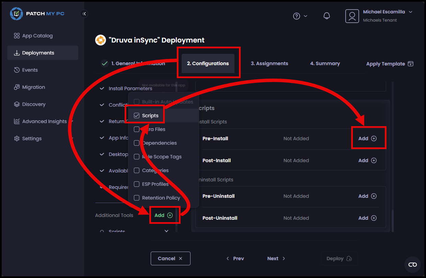Click the Discovery layers icon
The image size is (426, 278).
point(16,104)
